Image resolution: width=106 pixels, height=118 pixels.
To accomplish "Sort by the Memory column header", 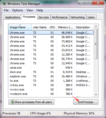I will [66, 27].
